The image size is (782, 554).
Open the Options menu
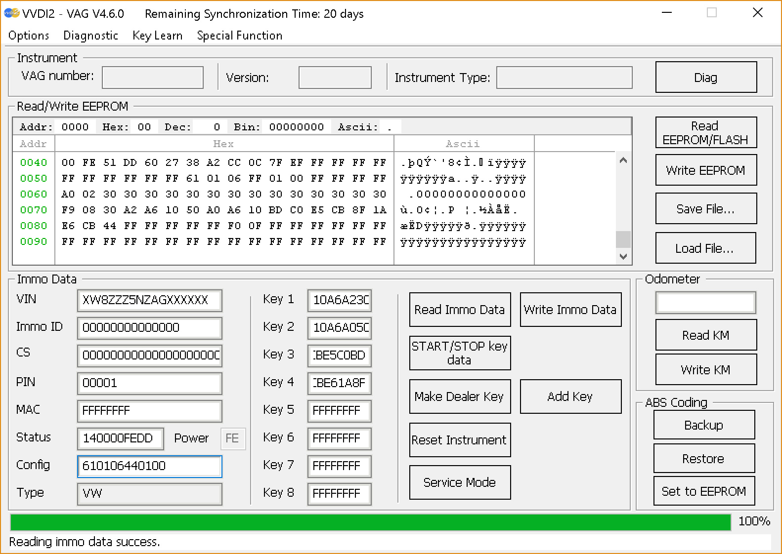pos(29,36)
